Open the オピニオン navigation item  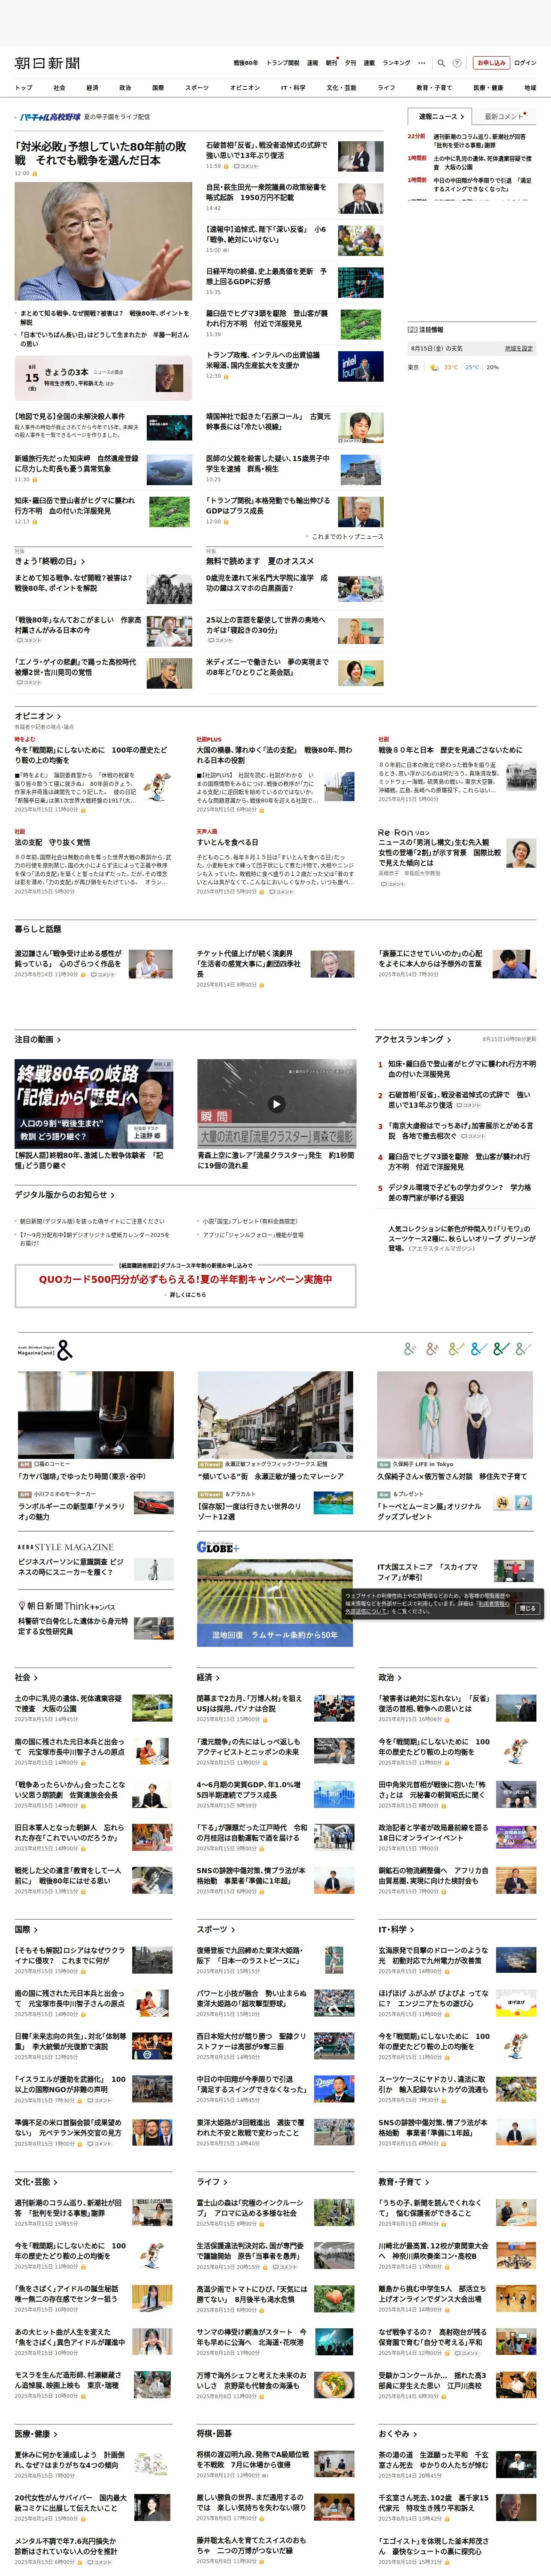tap(244, 88)
